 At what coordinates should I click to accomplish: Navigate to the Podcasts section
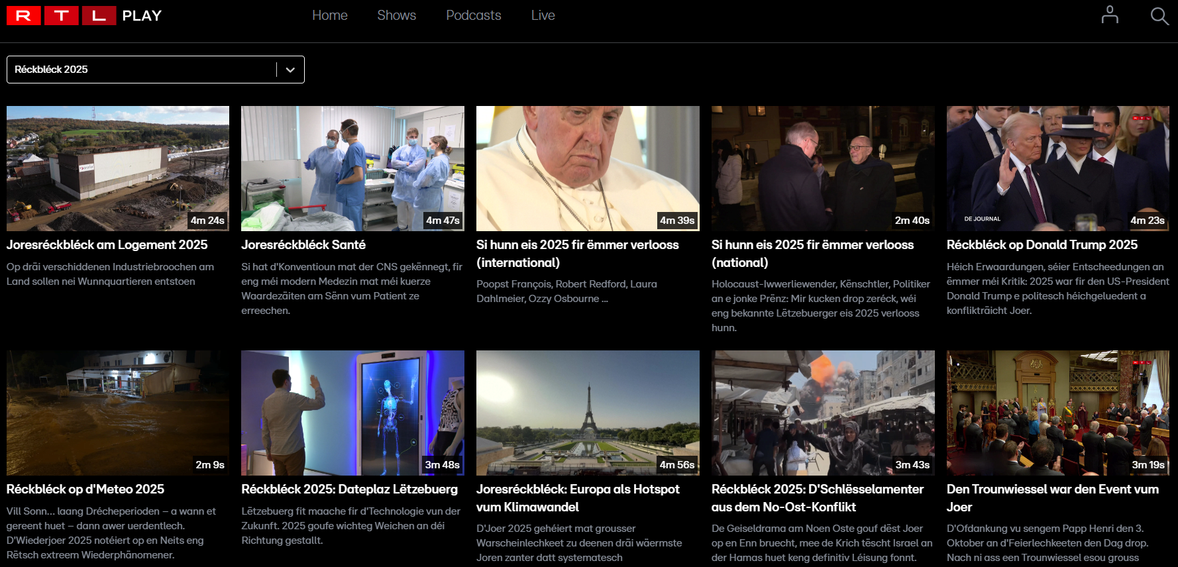pos(473,15)
